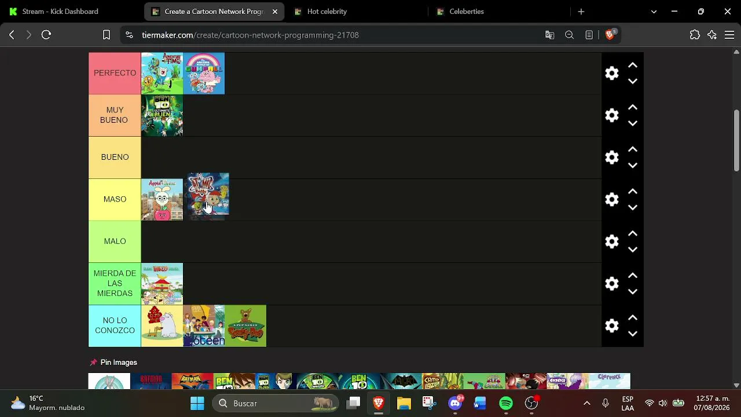Screen dimensions: 741x417
Task: Open settings gear for MASO tier
Action: point(612,199)
